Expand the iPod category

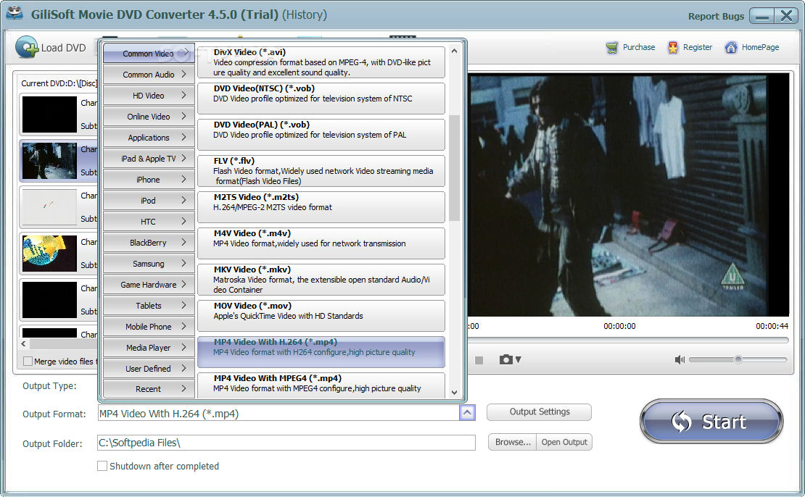pos(149,201)
